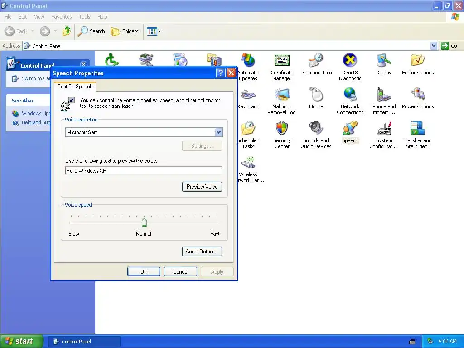
Task: Click the Up folder toolbar icon
Action: (x=67, y=31)
